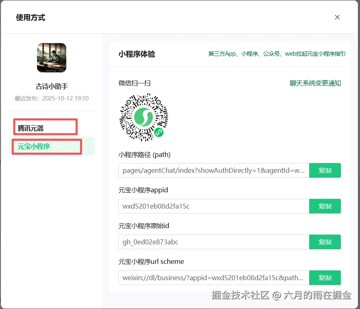Copy the 元宝小程序原始id value
This screenshot has height=309, width=360.
click(x=325, y=242)
